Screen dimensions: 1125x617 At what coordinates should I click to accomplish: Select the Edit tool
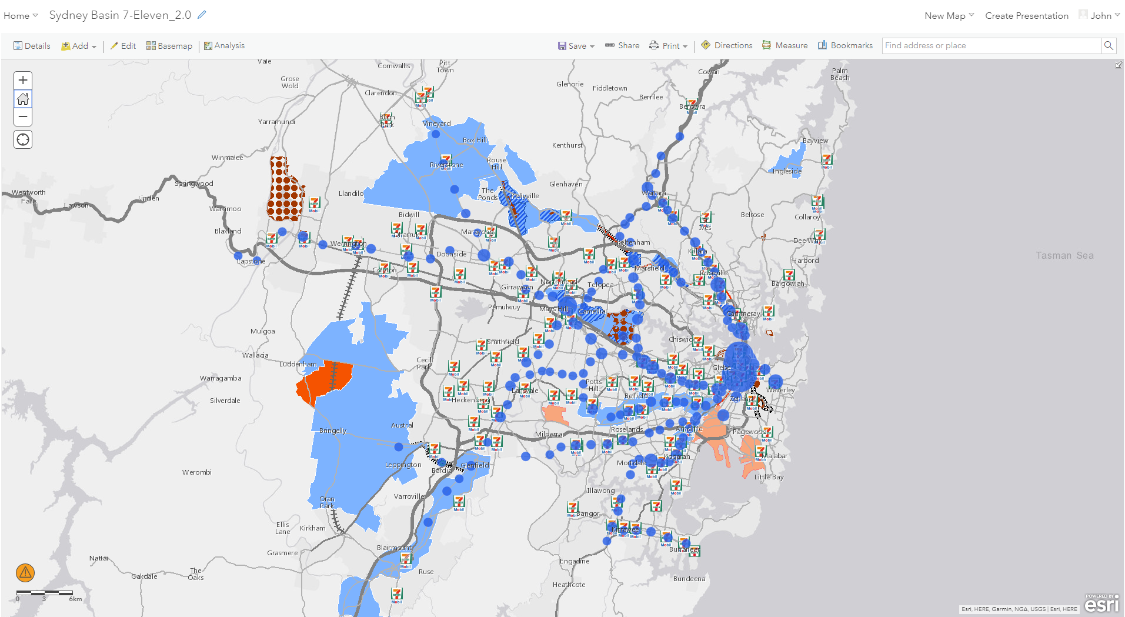(123, 46)
